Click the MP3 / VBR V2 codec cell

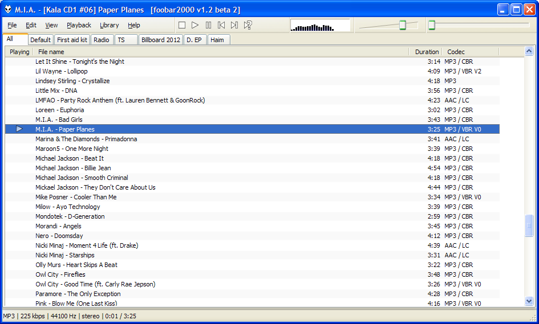pos(463,71)
